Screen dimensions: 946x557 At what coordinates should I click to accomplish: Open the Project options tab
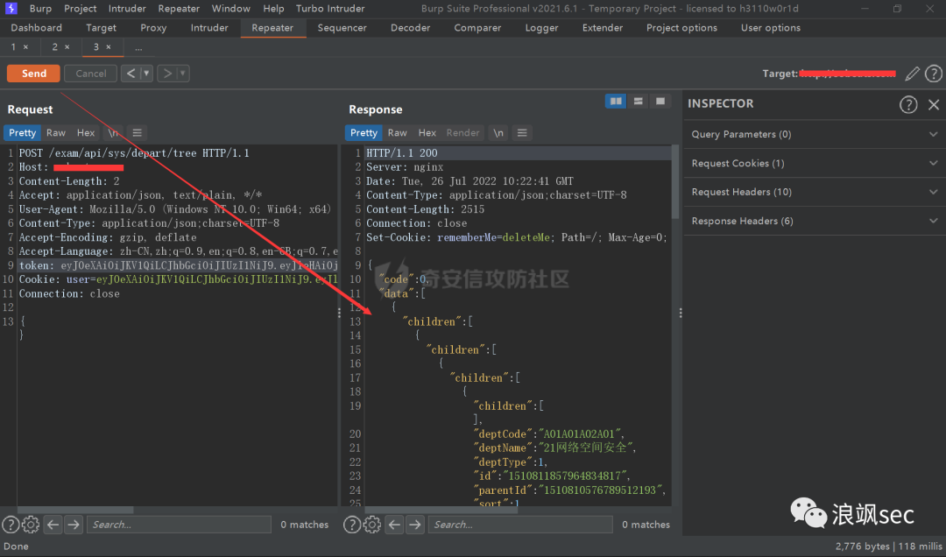pos(681,28)
